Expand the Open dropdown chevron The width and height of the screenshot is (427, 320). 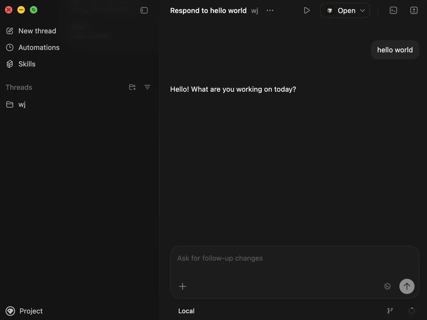[363, 10]
